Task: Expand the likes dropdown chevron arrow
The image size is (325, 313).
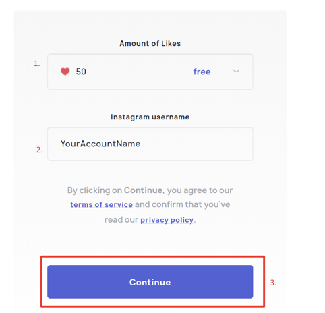Action: pyautogui.click(x=236, y=72)
